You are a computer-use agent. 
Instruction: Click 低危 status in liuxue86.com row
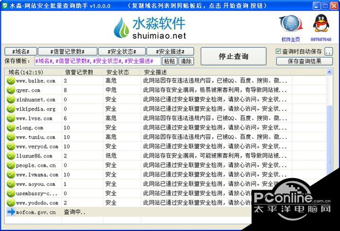[111, 156]
